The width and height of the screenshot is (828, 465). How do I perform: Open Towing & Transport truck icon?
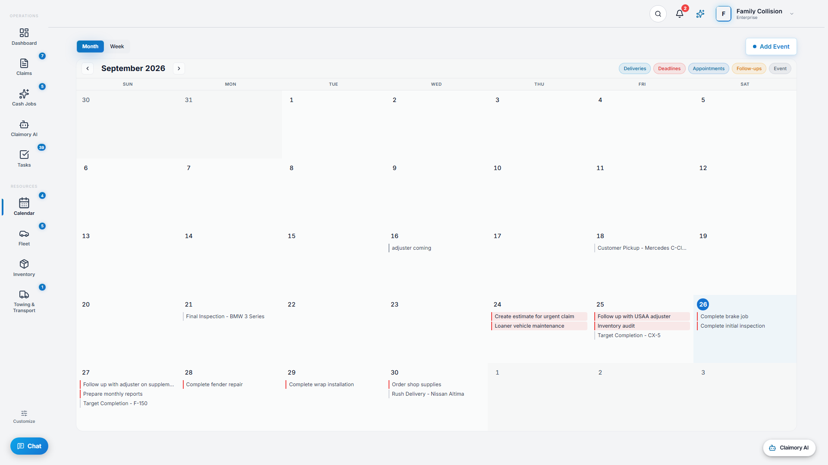[24, 294]
